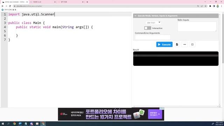Toggle the browser side panel icon

point(214,6)
